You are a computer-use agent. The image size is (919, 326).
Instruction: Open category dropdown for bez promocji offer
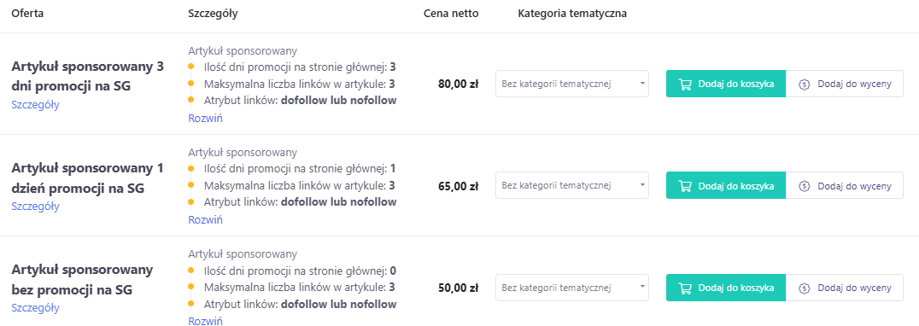click(572, 288)
